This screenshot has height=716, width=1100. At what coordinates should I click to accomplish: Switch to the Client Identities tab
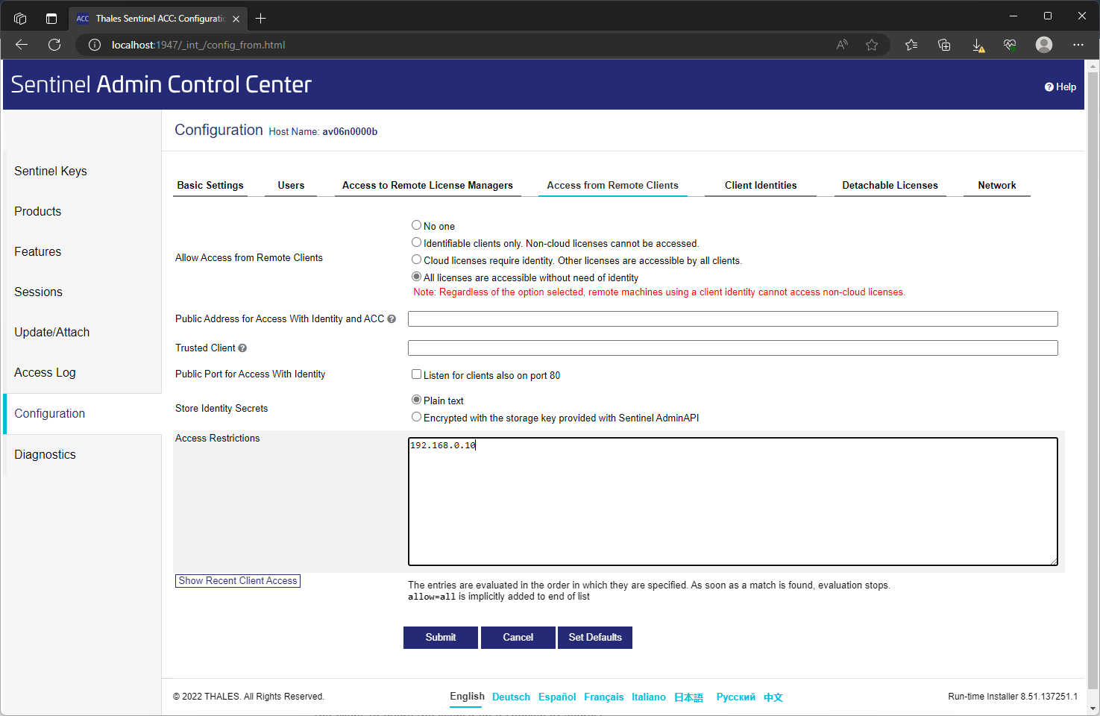pos(760,185)
